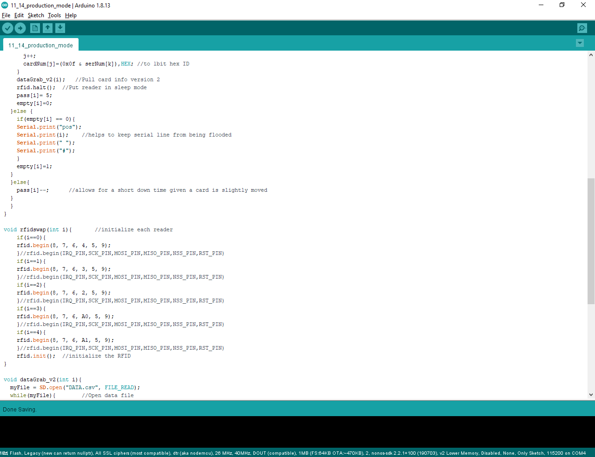Image resolution: width=595 pixels, height=457 pixels.
Task: Click the 'if(empty[i] == 0){' line
Action: tap(46, 119)
